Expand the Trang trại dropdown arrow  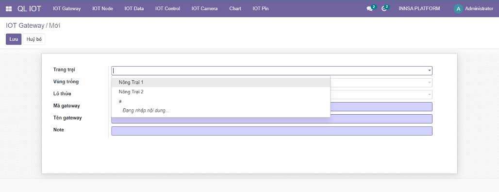pyautogui.click(x=429, y=70)
